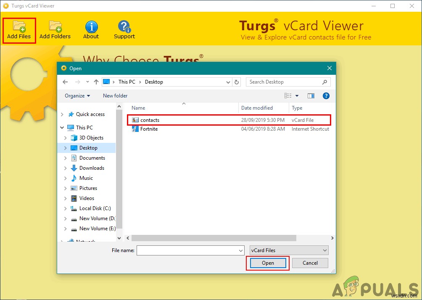Click the Add Files toolbar icon
The height and width of the screenshot is (300, 422).
coord(19,26)
